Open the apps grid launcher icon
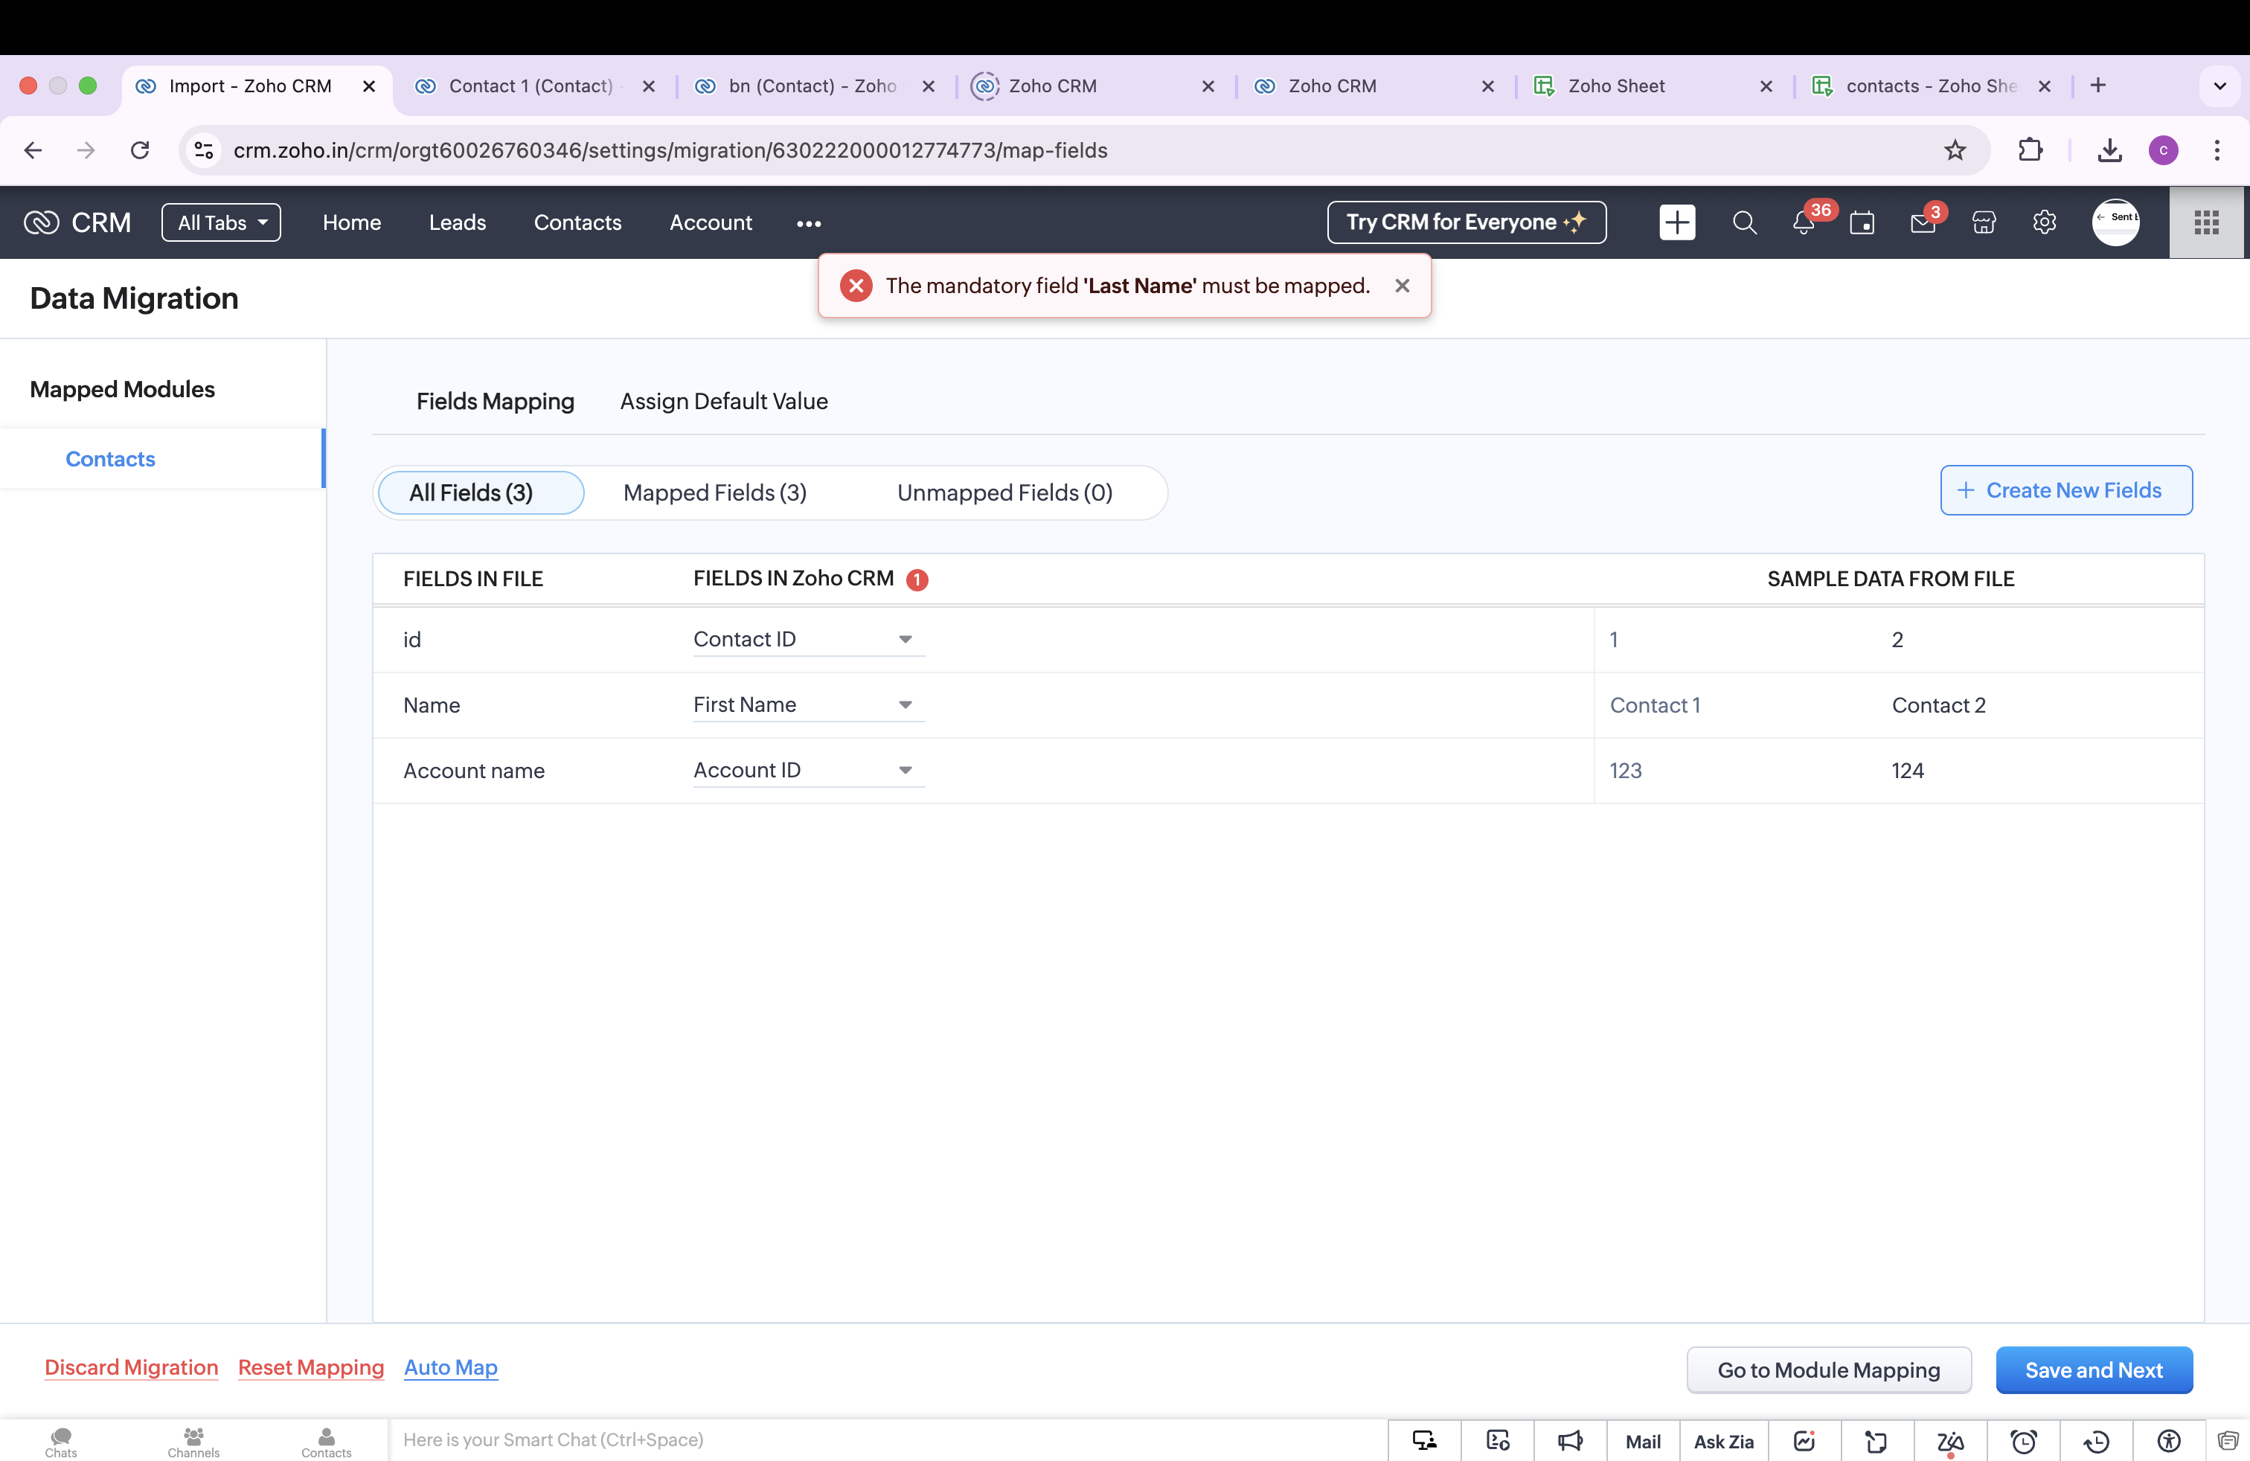Viewport: 2250px width, 1461px height. pos(2205,223)
